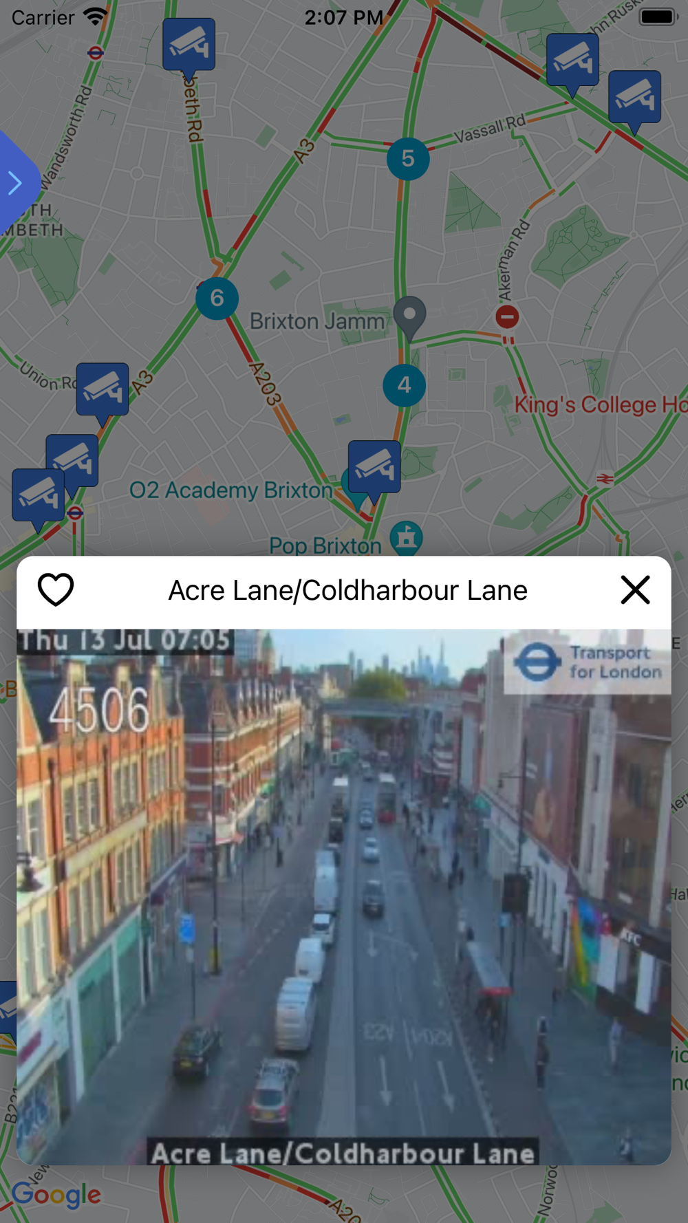Select camera marker near Vassall Rd top right
The width and height of the screenshot is (688, 1223).
click(x=572, y=63)
